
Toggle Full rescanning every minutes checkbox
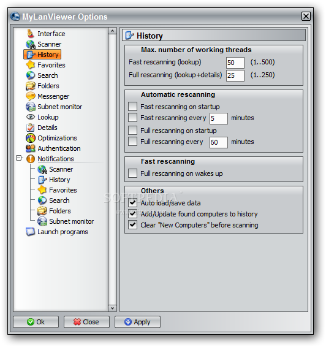pos(133,142)
